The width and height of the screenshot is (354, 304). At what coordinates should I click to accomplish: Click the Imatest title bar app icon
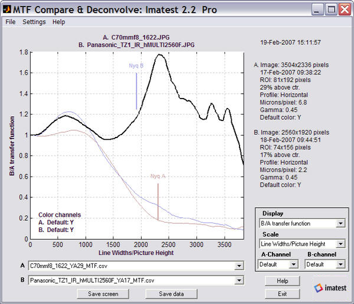click(x=7, y=9)
